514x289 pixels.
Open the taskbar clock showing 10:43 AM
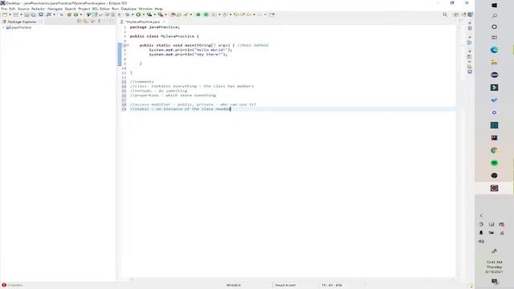[494, 267]
